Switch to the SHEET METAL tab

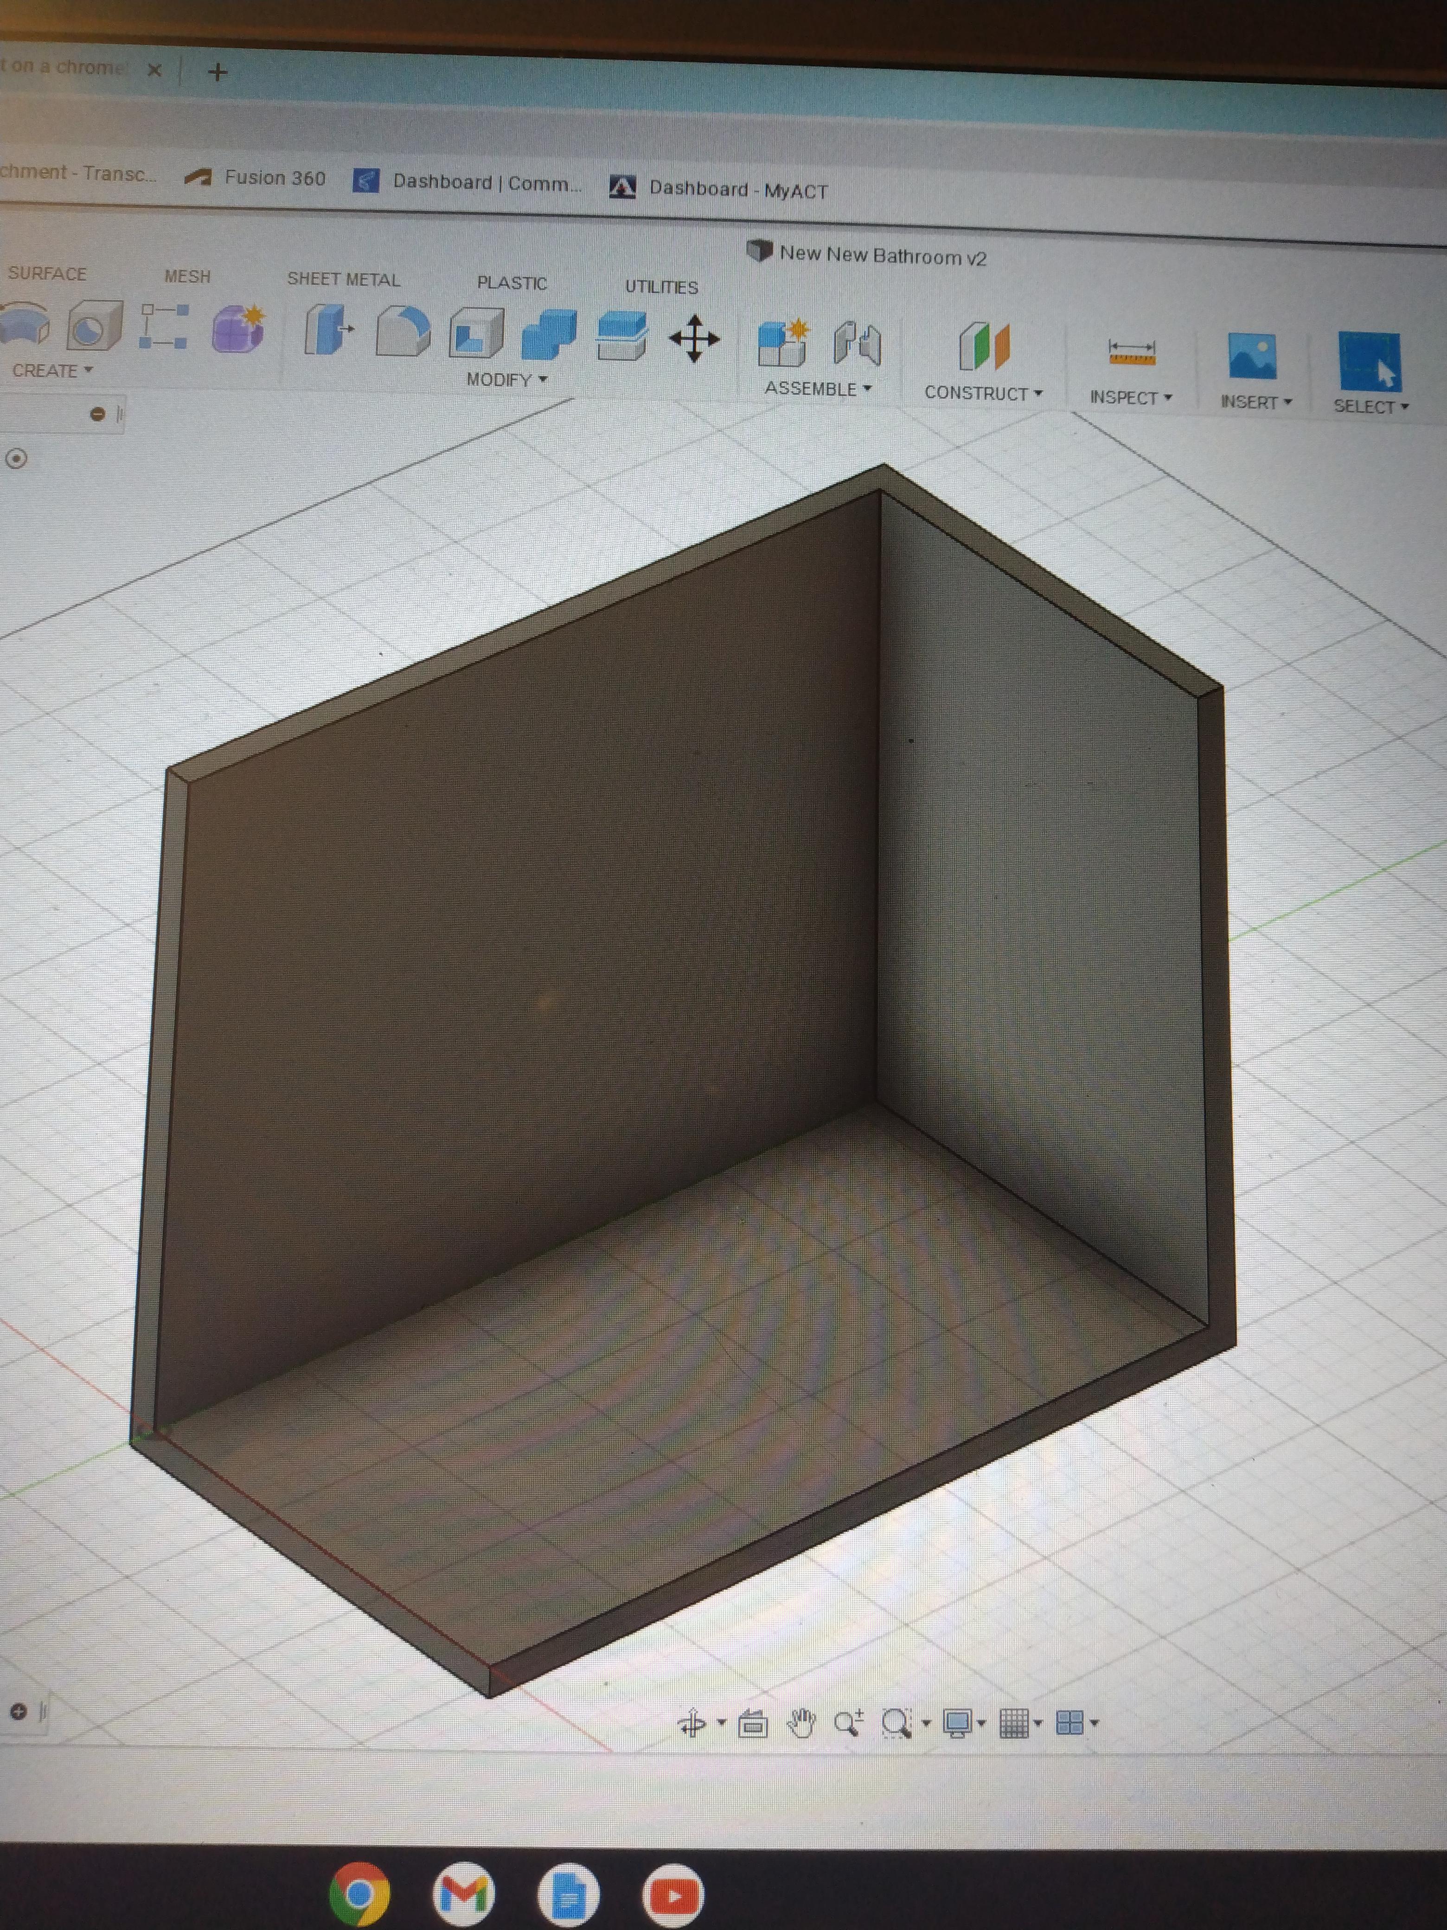tap(344, 279)
